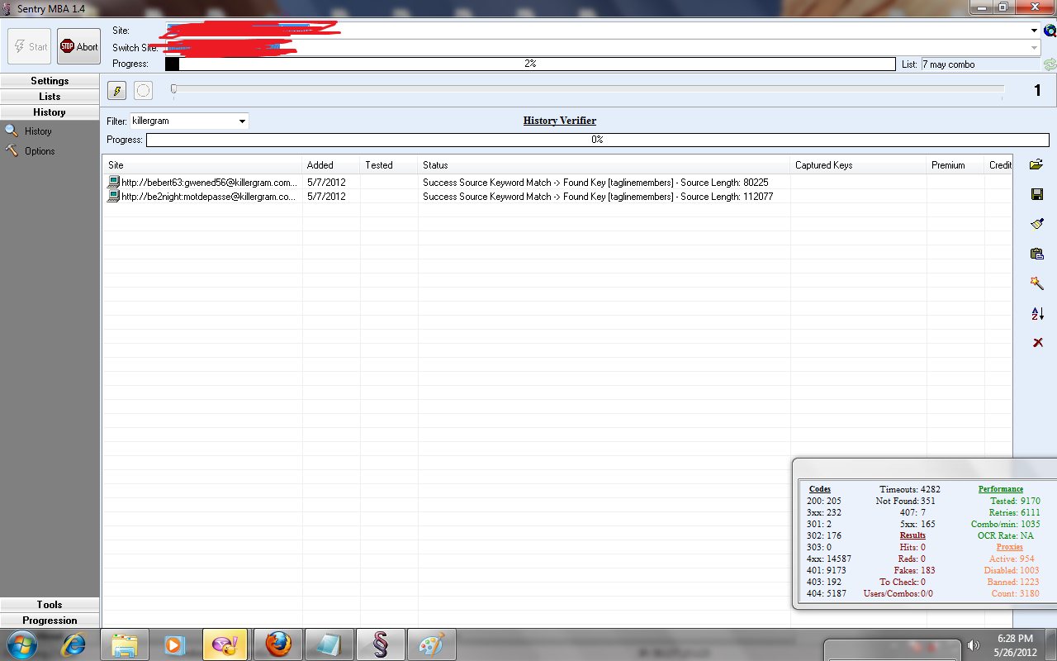Viewport: 1057px width, 661px height.
Task: Click the main 2% progress bar
Action: [x=530, y=64]
